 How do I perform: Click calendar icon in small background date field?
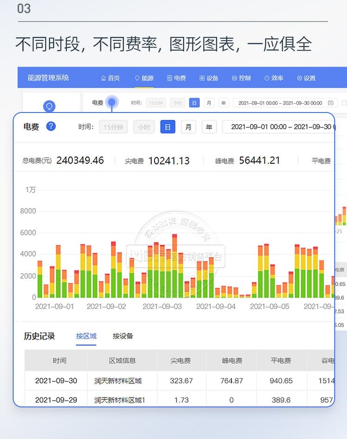pyautogui.click(x=330, y=103)
